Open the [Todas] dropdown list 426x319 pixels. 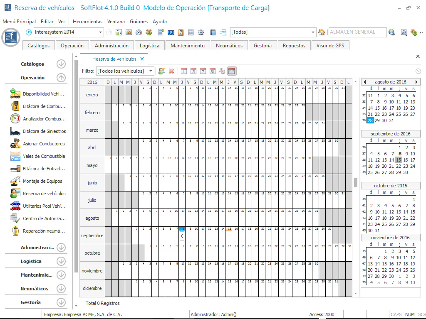click(x=313, y=32)
